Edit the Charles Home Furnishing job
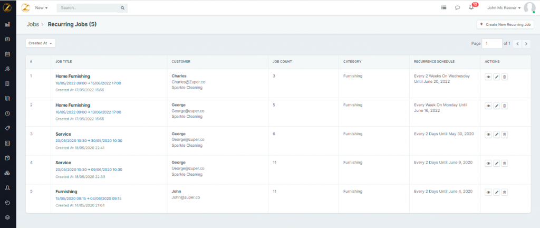The image size is (540, 228). coord(496,77)
